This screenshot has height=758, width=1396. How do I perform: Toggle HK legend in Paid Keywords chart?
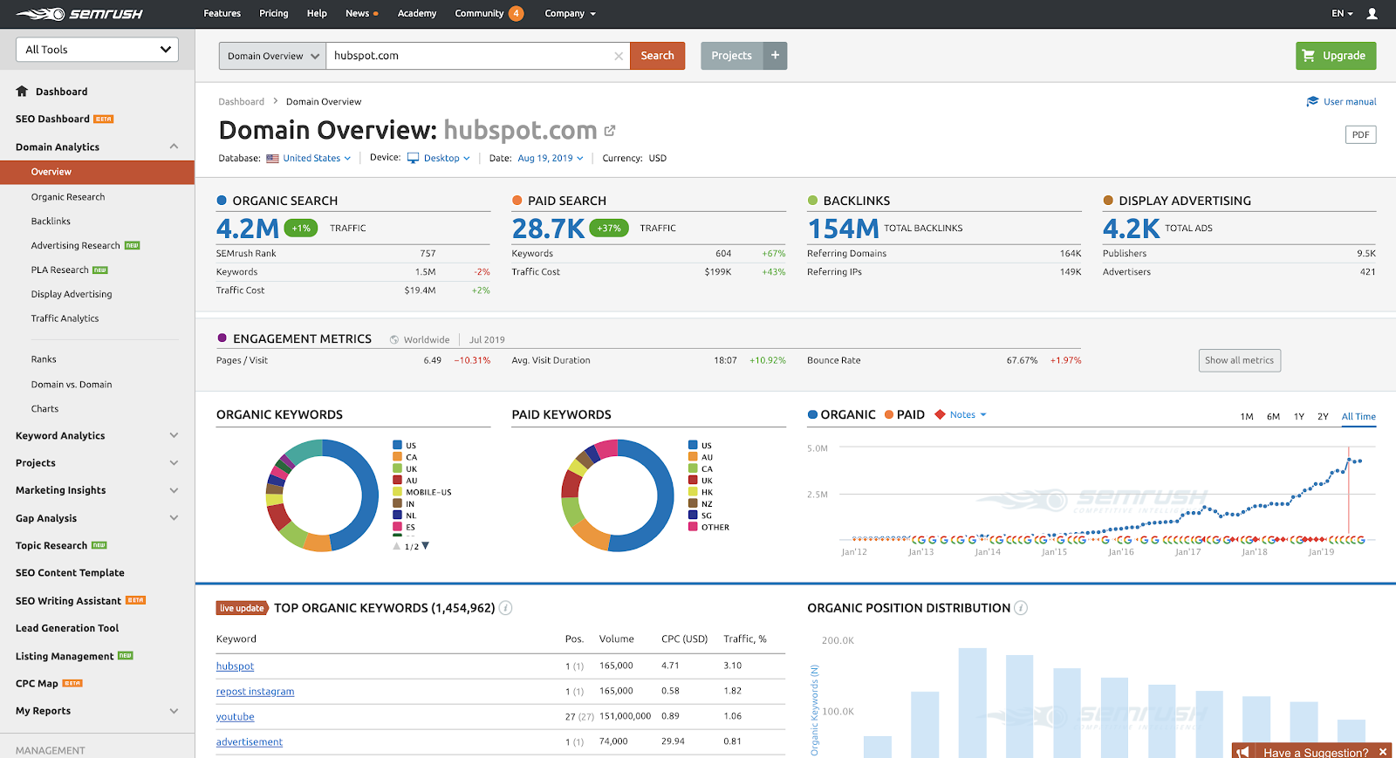click(701, 492)
